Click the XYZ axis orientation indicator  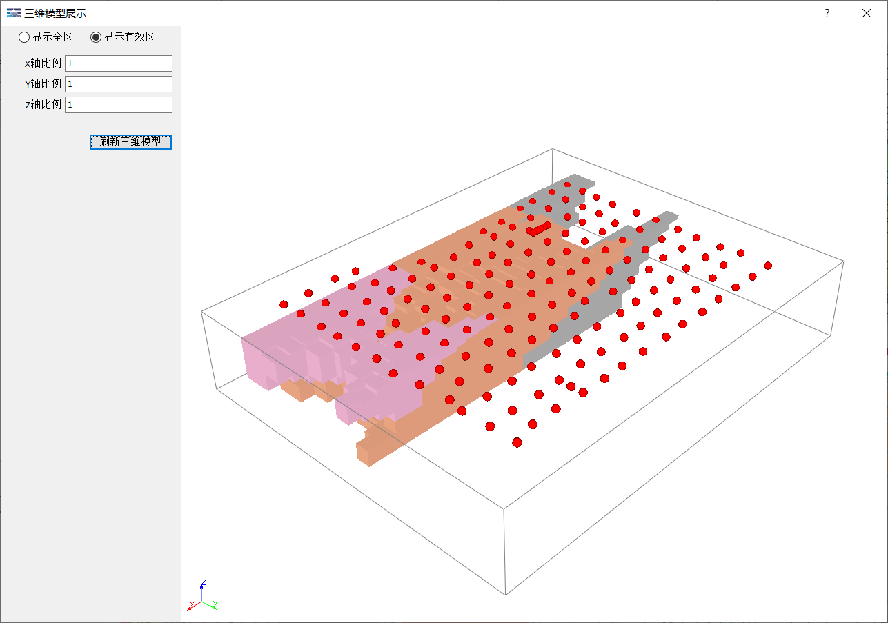202,596
